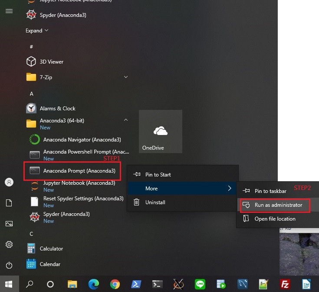The width and height of the screenshot is (319, 292).
Task: Launch Spyder (Anaconda3) marked New in Anaconda3 folder
Action: 59,217
